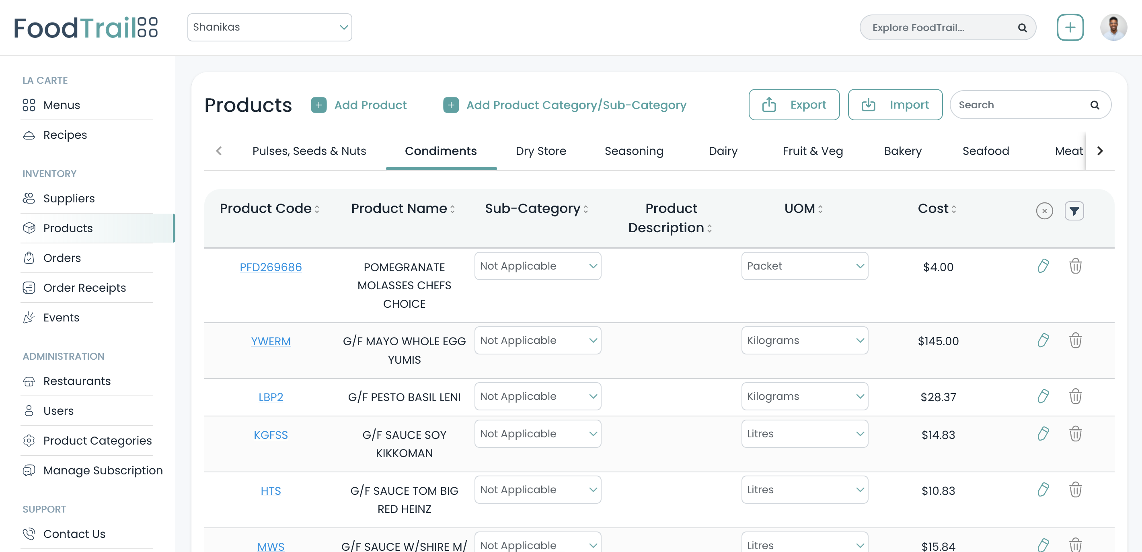
Task: Switch to the Dry Store category tab
Action: click(x=541, y=151)
